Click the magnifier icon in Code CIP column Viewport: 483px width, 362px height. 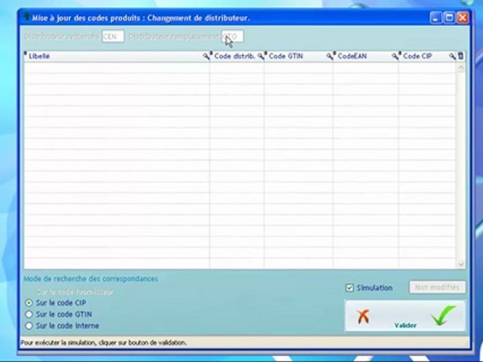coord(452,56)
